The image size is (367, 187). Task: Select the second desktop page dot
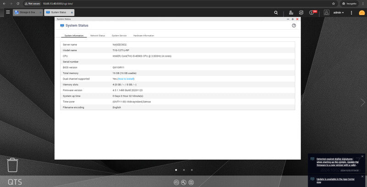(184, 170)
